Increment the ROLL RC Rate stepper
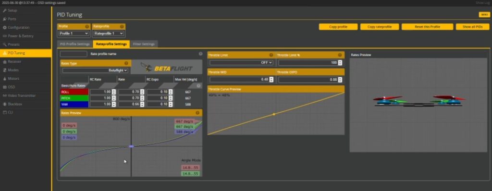This screenshot has height=191, width=492. pyautogui.click(x=113, y=91)
